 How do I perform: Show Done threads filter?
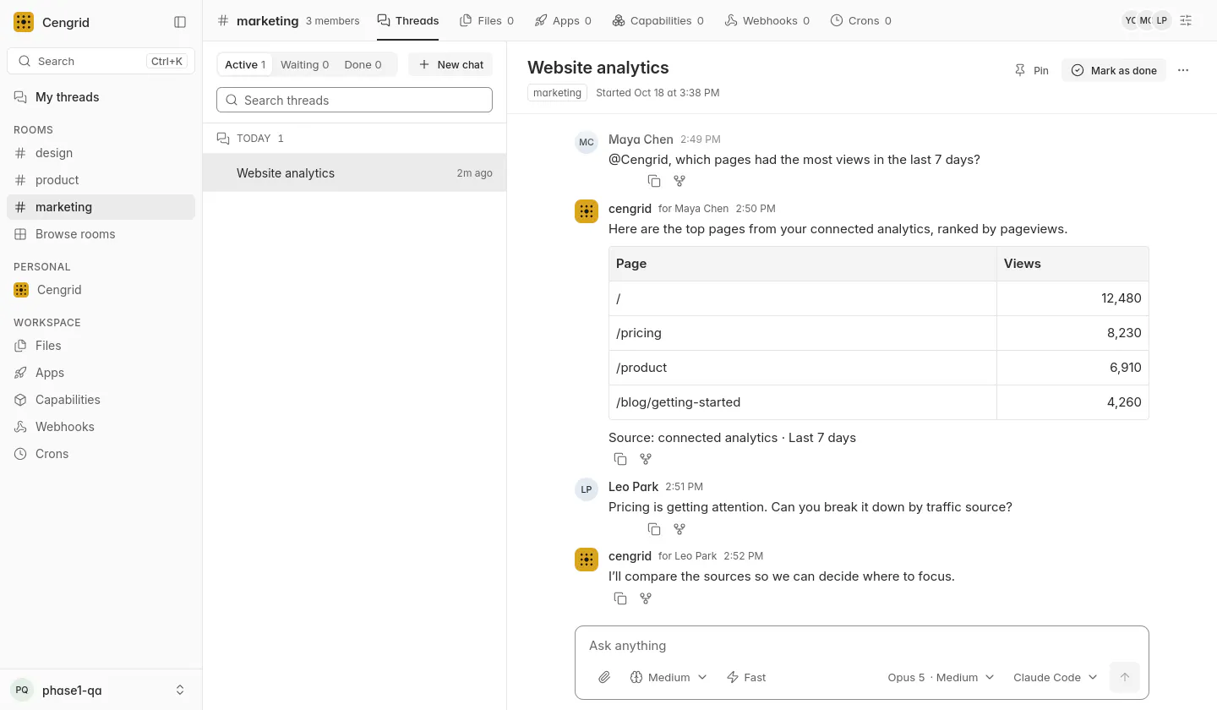(x=363, y=64)
